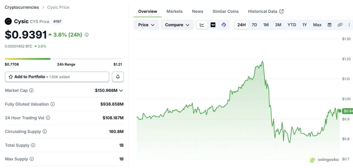Open the price alert bell icon

118,77
